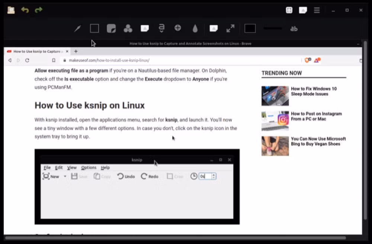
Task: Click the diagonal expand arrows tool
Action: click(x=230, y=29)
